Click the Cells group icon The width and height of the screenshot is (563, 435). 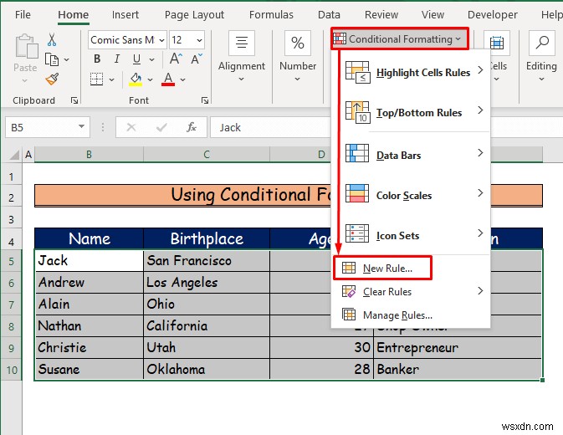click(x=497, y=43)
